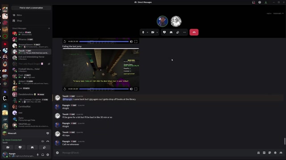This screenshot has height=160, width=286.
Task: Open the region Automatic dropdown
Action: [x=278, y=13]
